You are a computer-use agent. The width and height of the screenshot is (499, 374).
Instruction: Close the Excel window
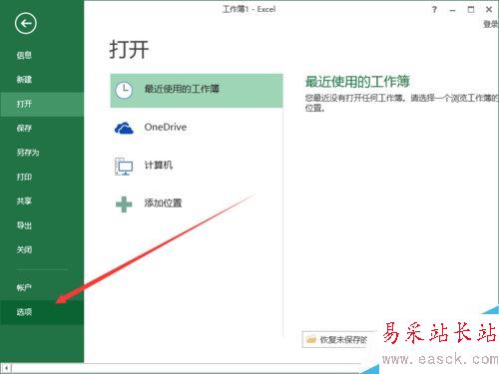tap(489, 10)
